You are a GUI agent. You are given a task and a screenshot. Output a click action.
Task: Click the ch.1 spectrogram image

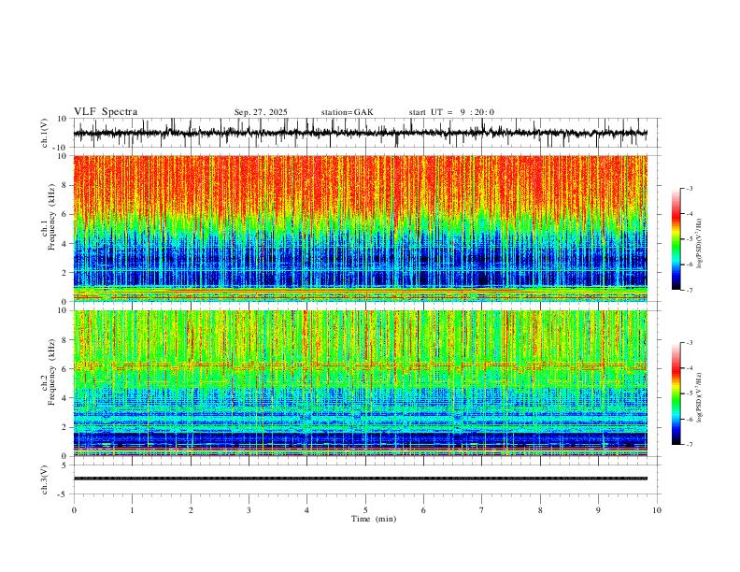(x=361, y=228)
